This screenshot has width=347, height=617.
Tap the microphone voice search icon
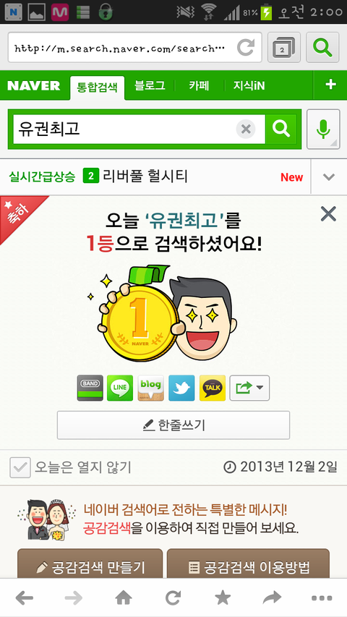(323, 129)
